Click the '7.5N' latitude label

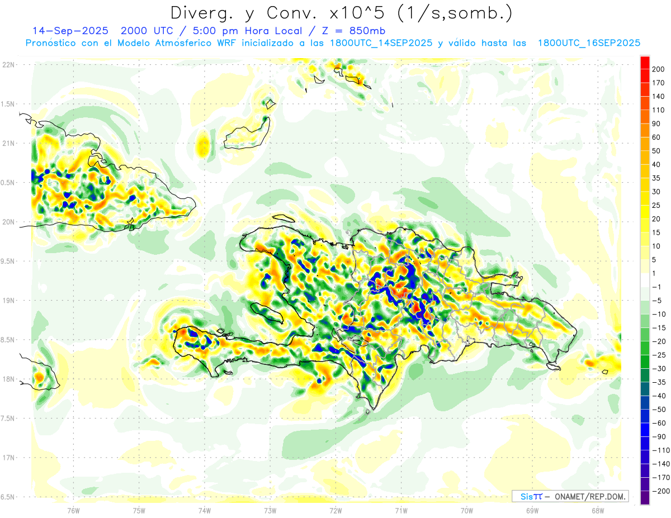click(x=8, y=418)
